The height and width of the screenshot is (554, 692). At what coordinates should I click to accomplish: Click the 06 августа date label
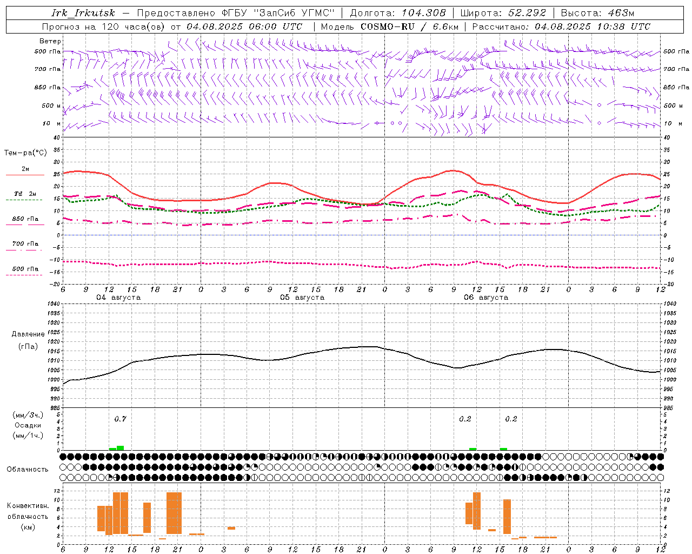click(x=486, y=298)
